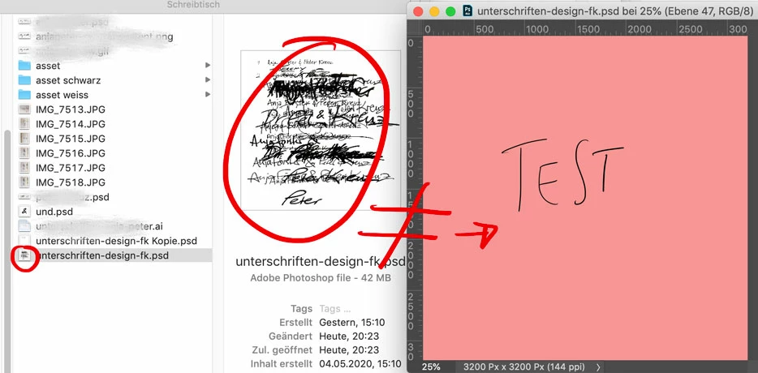This screenshot has height=373, width=758.
Task: Expand the asset folder arrow
Action: point(208,65)
